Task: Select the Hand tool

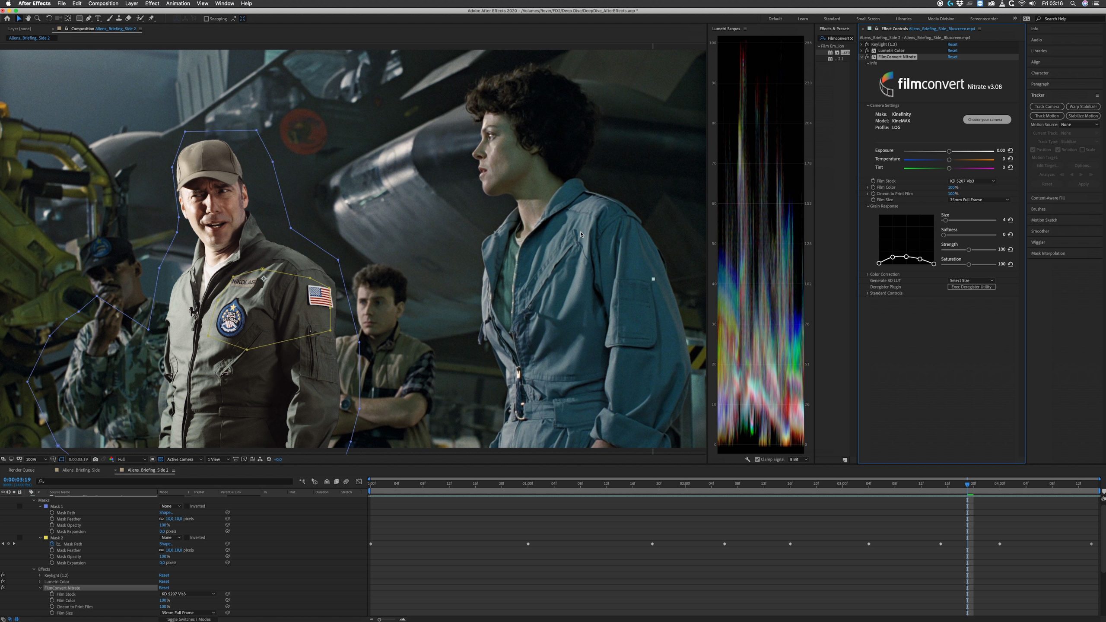Action: click(x=28, y=19)
